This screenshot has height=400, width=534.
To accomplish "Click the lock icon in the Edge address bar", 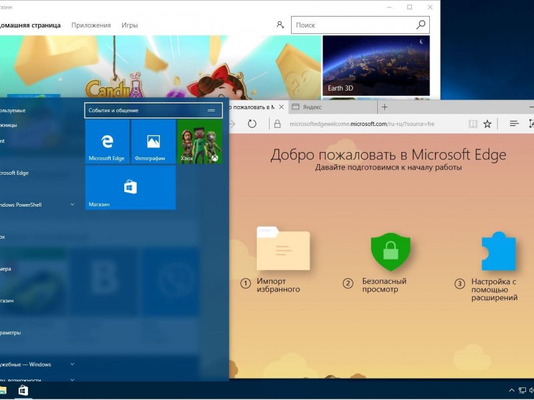I will coord(278,124).
